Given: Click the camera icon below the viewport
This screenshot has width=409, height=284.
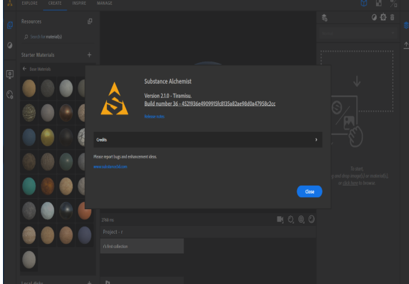Looking at the screenshot, I should (x=280, y=220).
